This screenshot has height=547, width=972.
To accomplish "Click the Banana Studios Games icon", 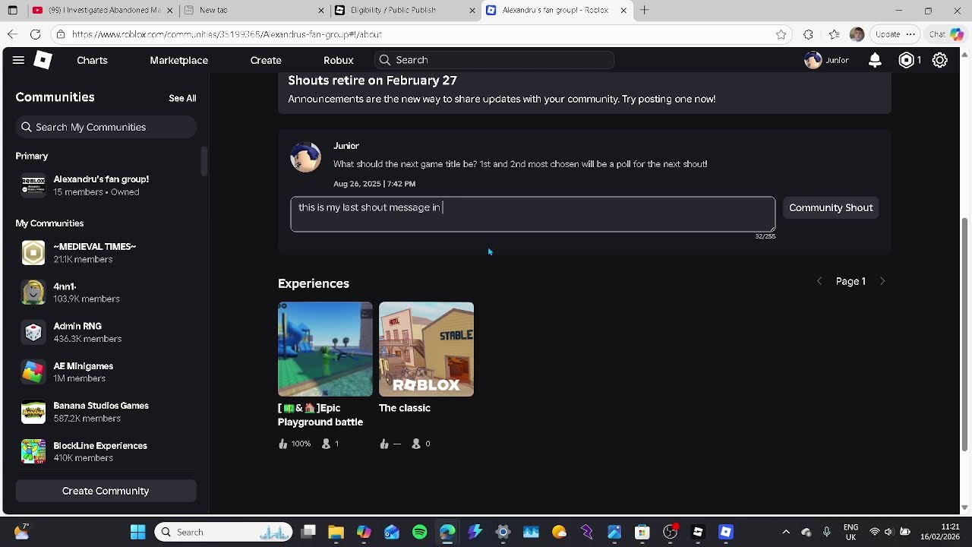I will coord(33,412).
